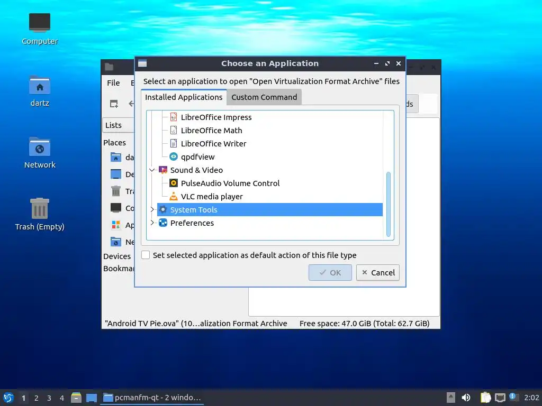Click the Devices heading in sidebar

coord(117,256)
